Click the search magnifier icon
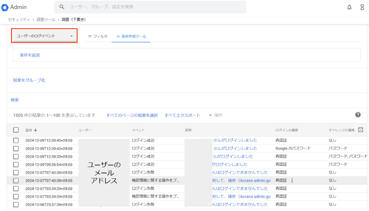Viewport: 369px width, 211px height. (62, 7)
